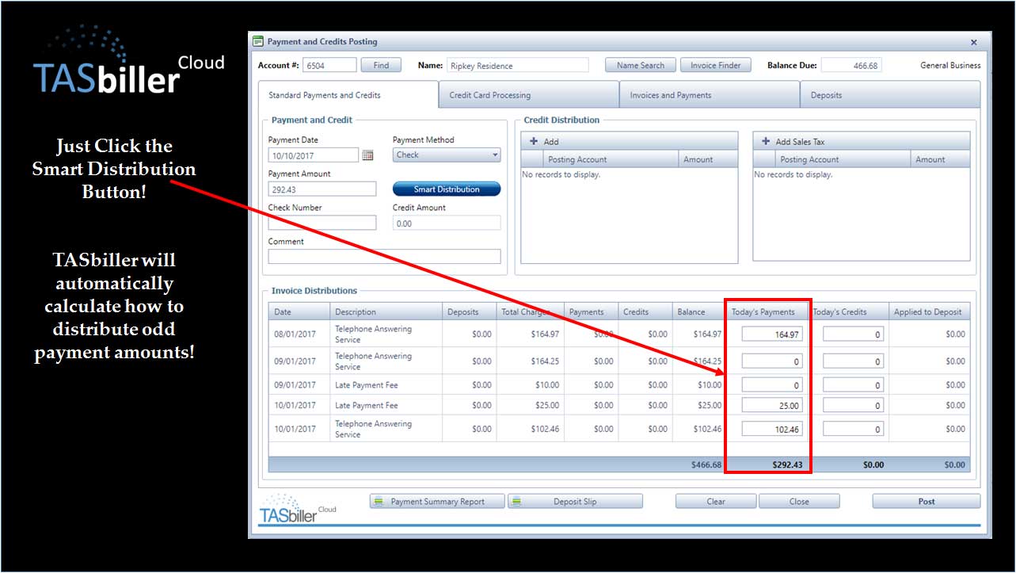Click the Payment and Credits Posting window icon
The width and height of the screenshot is (1016, 573).
(x=257, y=41)
